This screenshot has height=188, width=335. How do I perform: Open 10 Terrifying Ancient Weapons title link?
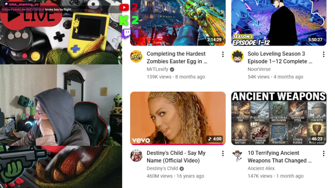coord(280,157)
